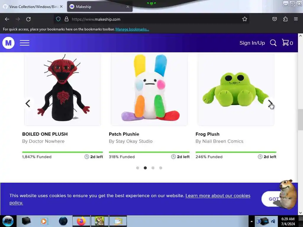Open Firefox from the taskbar
The height and width of the screenshot is (227, 303).
pyautogui.click(x=81, y=221)
